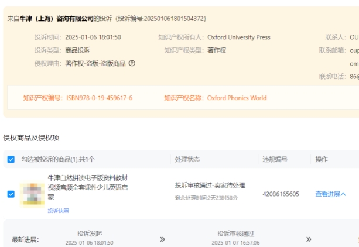Click the Oxford Phonics World rights name
Image resolution: width=359 pixels, height=247 pixels.
click(237, 98)
